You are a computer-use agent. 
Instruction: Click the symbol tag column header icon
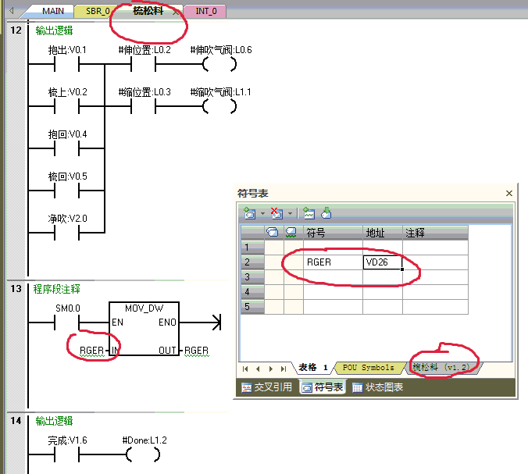coord(272,232)
